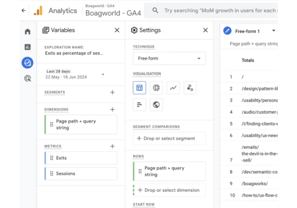Click the Free-form 1 pencil icon

[x=227, y=31]
